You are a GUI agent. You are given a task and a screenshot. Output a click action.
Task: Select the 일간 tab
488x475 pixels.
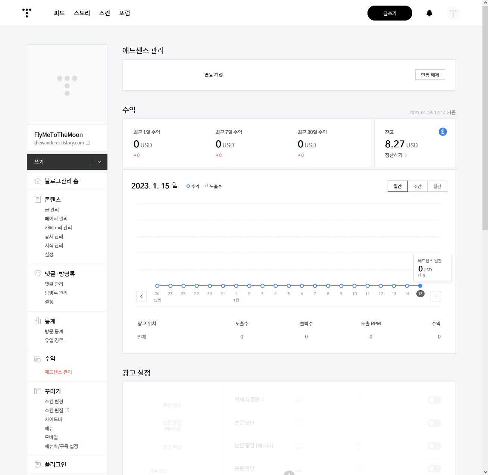398,186
